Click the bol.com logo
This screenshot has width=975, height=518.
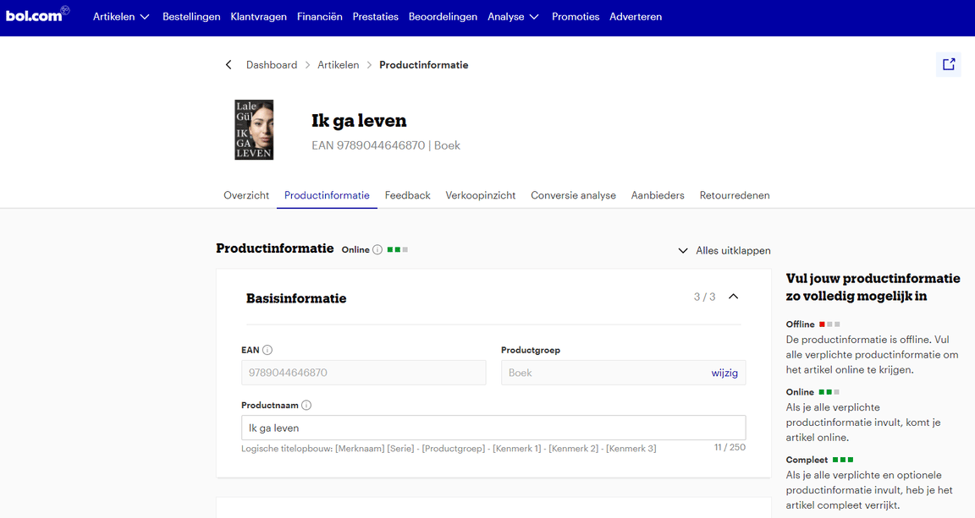click(x=37, y=14)
